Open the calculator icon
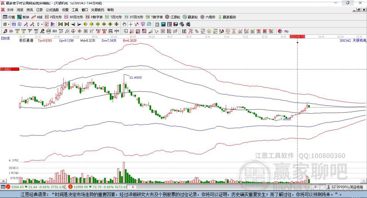The image size is (367, 198). pos(163,24)
